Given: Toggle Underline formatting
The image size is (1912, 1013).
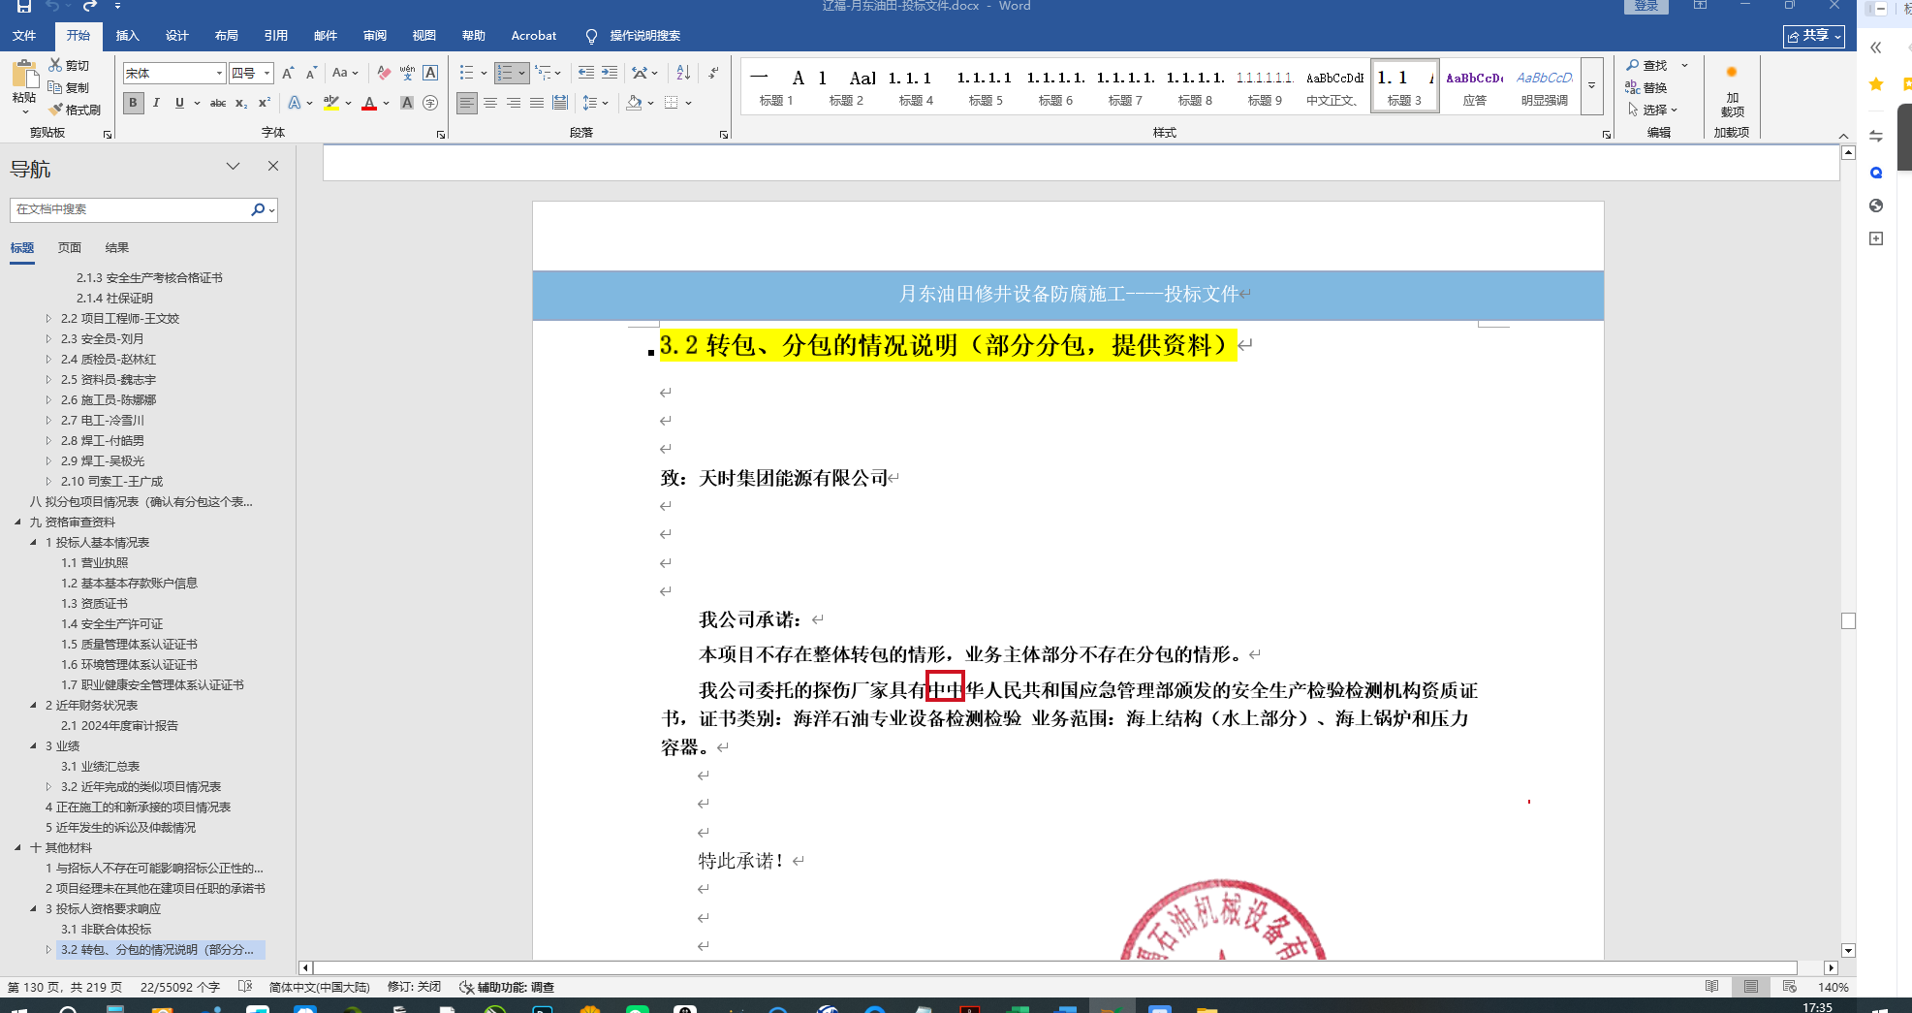Looking at the screenshot, I should pyautogui.click(x=179, y=103).
